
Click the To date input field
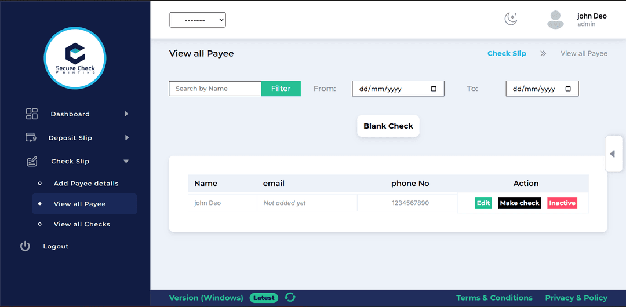tap(542, 89)
